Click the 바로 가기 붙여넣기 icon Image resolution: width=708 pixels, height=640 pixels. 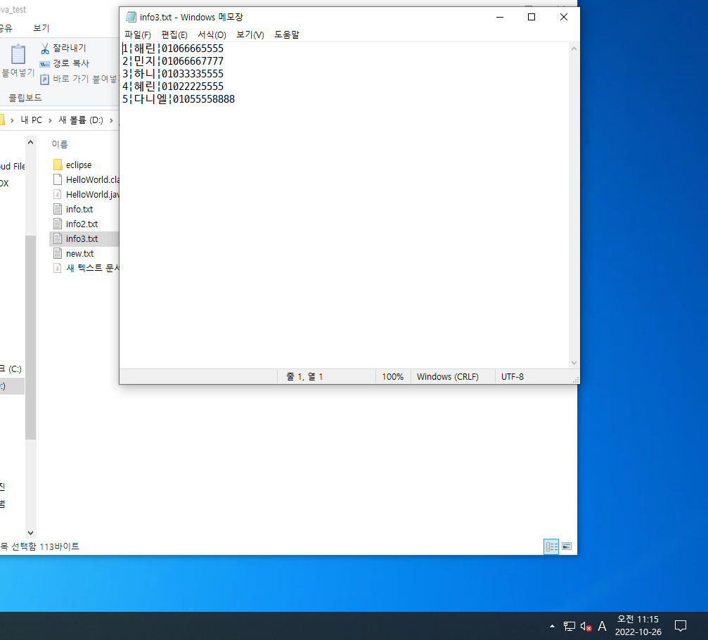coord(44,79)
